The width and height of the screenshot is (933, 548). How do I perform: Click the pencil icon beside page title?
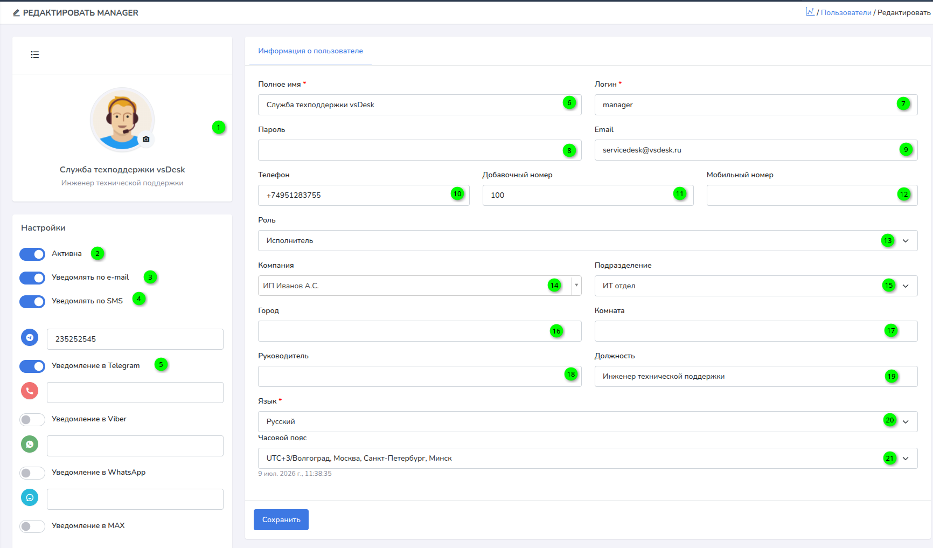(16, 13)
